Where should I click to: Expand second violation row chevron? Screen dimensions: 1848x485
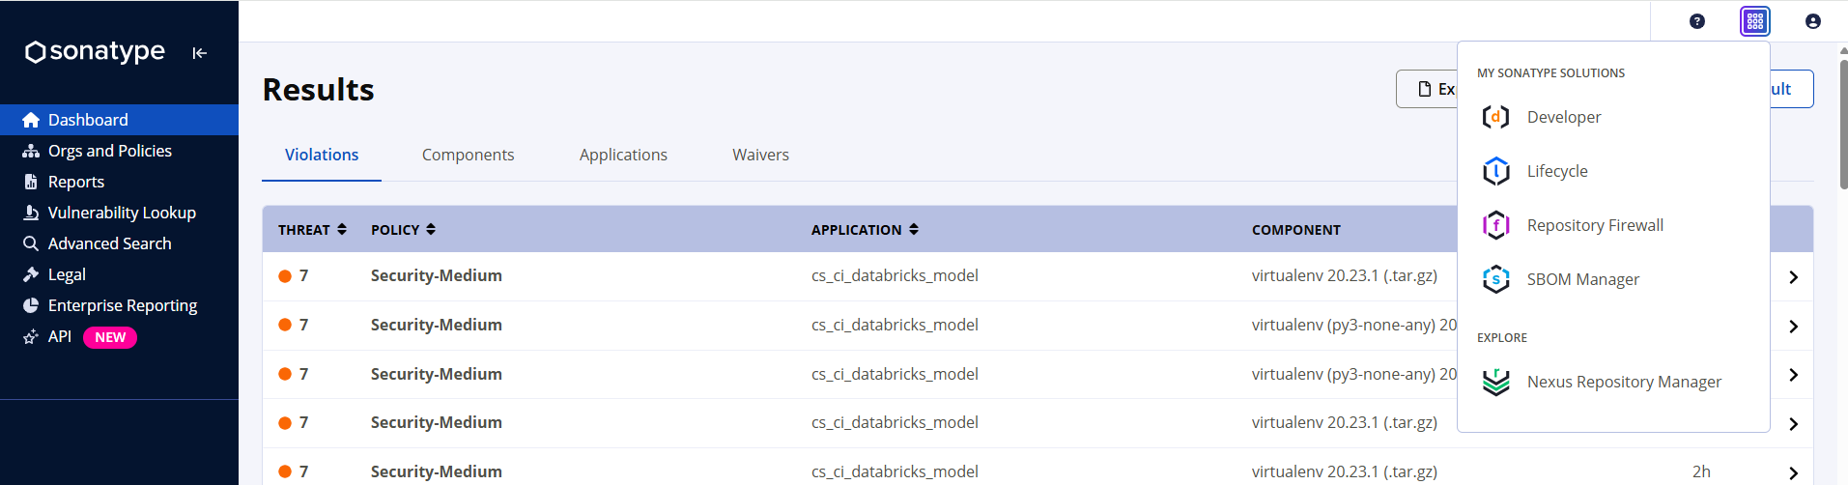pos(1794,327)
